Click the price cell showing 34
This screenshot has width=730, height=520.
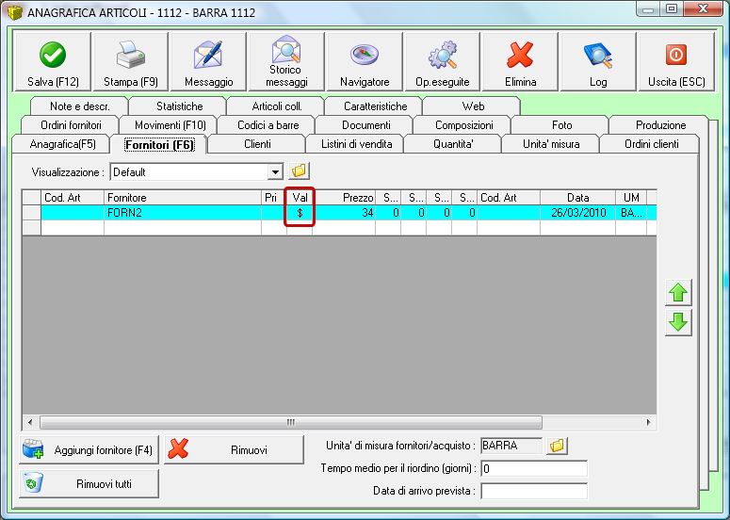344,213
